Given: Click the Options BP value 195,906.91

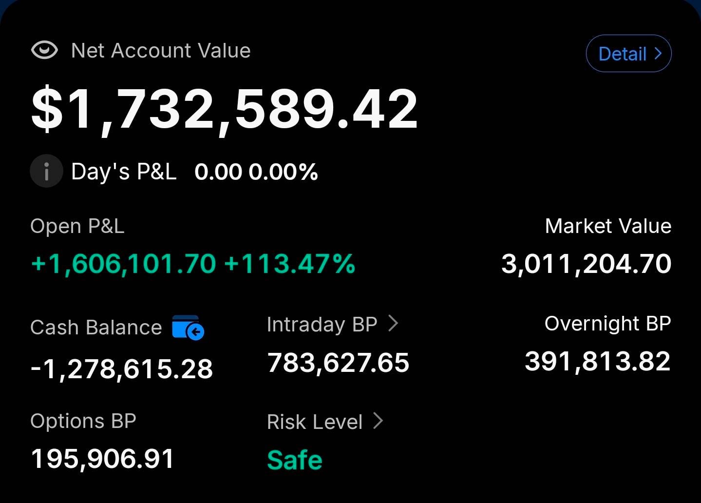Looking at the screenshot, I should point(102,459).
